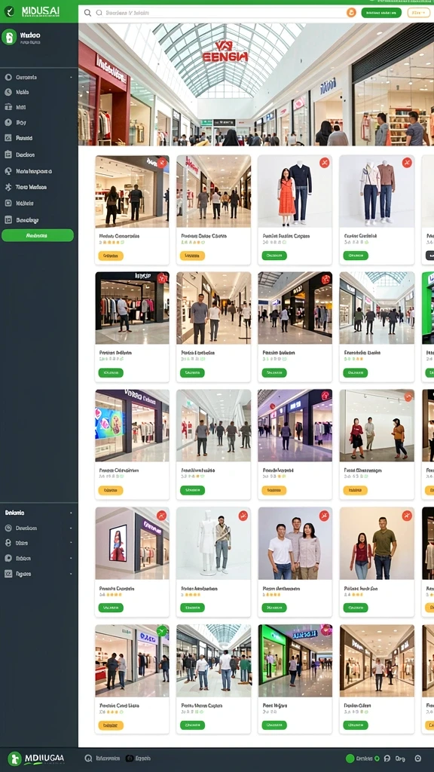
Task: Click green button under the orange dress card
Action: click(274, 256)
